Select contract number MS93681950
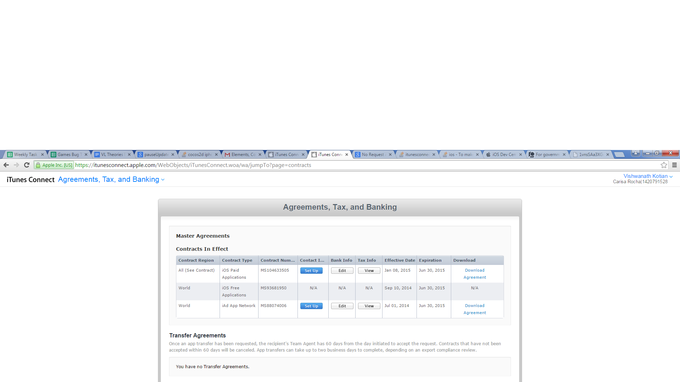This screenshot has width=680, height=382. (273, 288)
